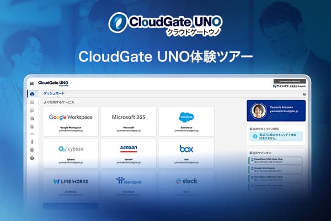Open the box service tile

click(x=186, y=154)
